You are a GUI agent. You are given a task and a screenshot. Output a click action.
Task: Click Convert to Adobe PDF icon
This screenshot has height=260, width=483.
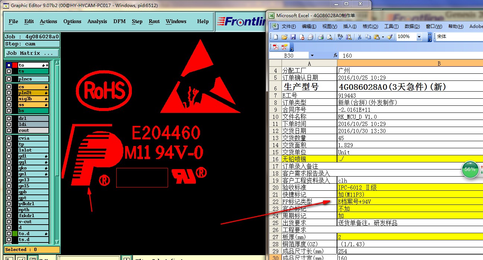point(276,47)
